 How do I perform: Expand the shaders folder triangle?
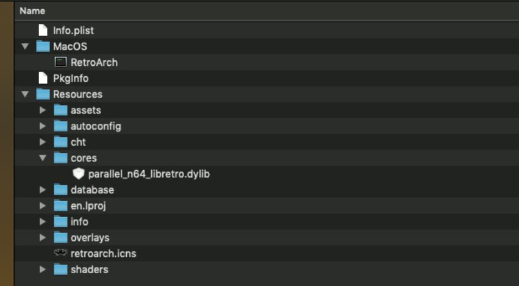coord(43,269)
